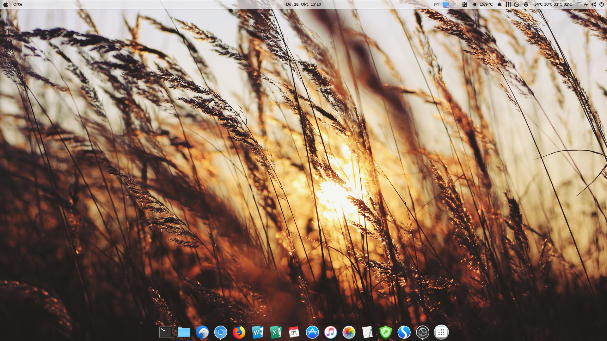Open the Word document app icon
607x341 pixels.
(x=257, y=332)
